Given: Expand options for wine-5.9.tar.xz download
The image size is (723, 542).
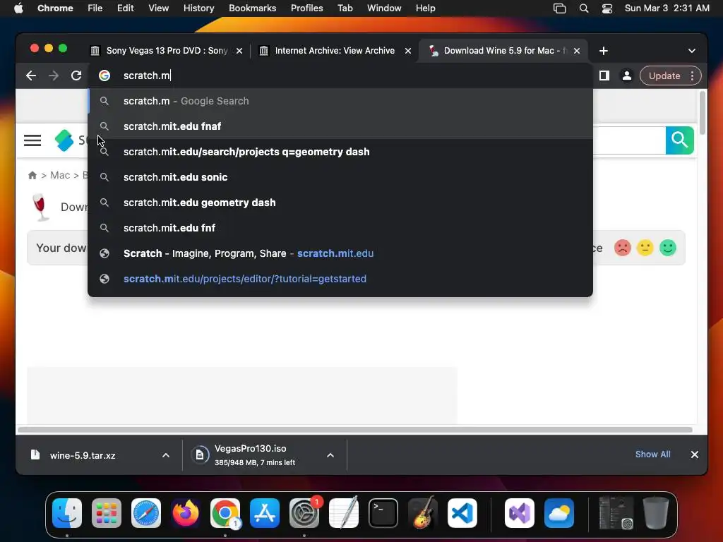Looking at the screenshot, I should 165,455.
